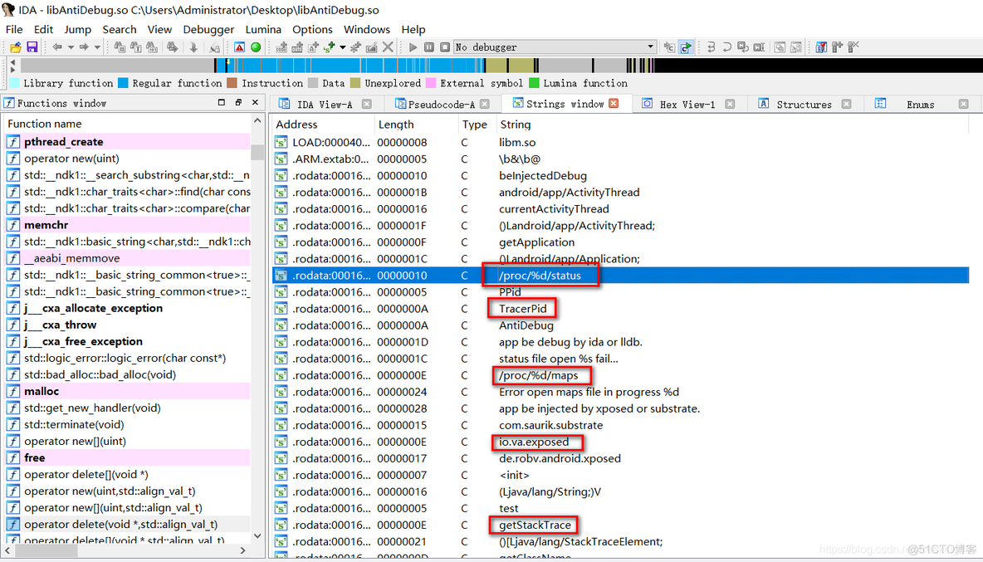Float the Functions window panel
Viewport: 983px width, 562px height.
click(x=238, y=102)
